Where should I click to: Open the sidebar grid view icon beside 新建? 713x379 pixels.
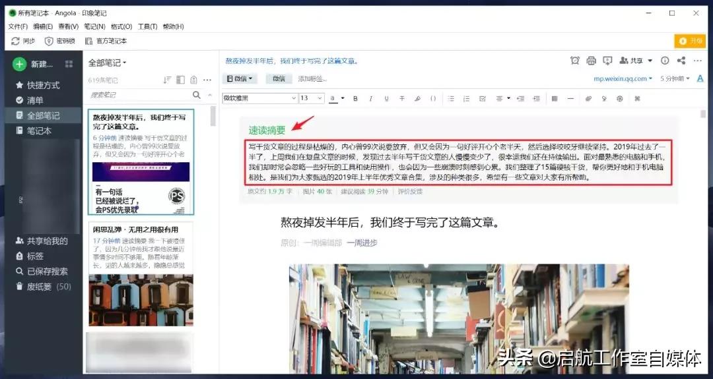point(69,64)
